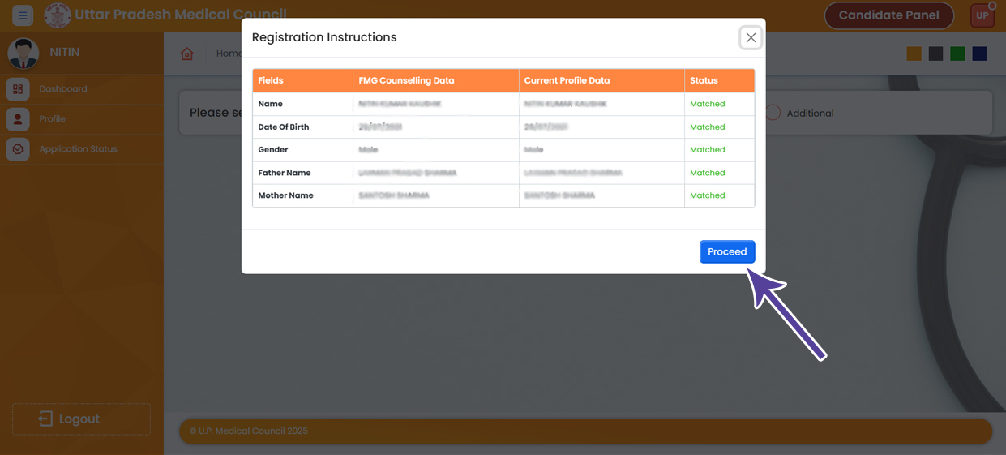
Task: Click the Candidate Panel button
Action: coord(888,15)
